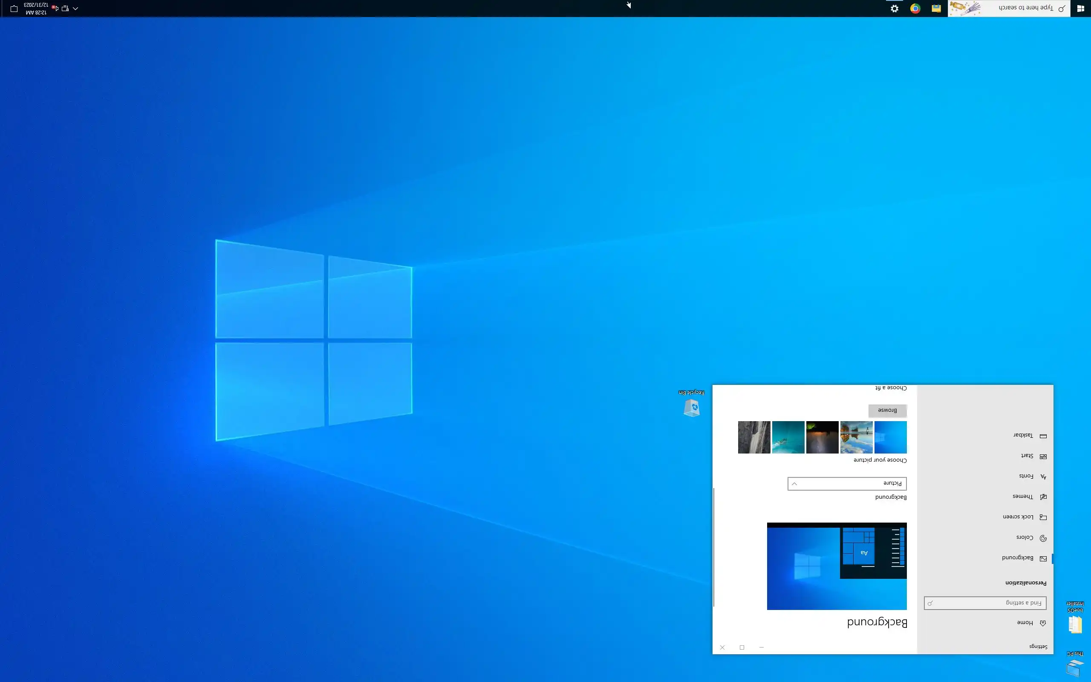The width and height of the screenshot is (1091, 682).
Task: Show hidden system tray icons
Action: [x=75, y=9]
